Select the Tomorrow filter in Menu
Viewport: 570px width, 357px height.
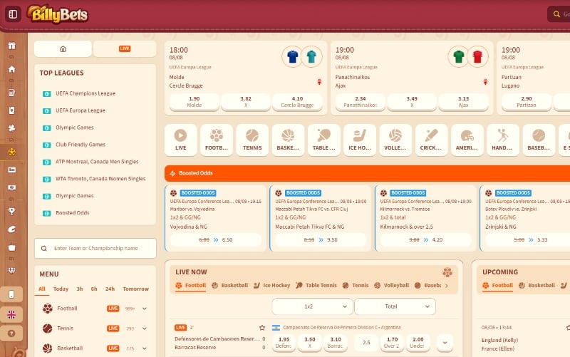click(135, 289)
